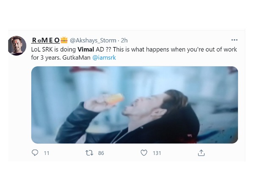Retweet this tweet using the retweet icon
254x190 pixels.
89,153
